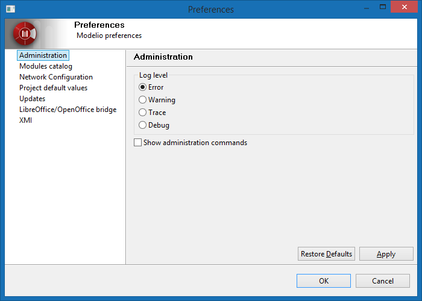This screenshot has width=422, height=301.
Task: Select the Warning log level option
Action: (x=143, y=100)
